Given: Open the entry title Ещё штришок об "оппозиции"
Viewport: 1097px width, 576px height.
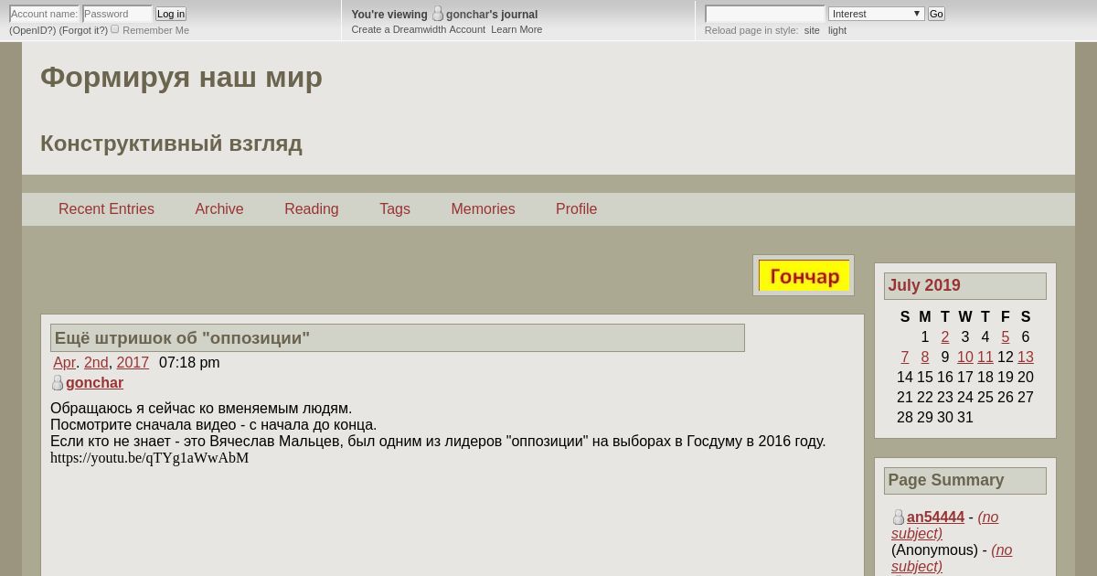Looking at the screenshot, I should (182, 338).
